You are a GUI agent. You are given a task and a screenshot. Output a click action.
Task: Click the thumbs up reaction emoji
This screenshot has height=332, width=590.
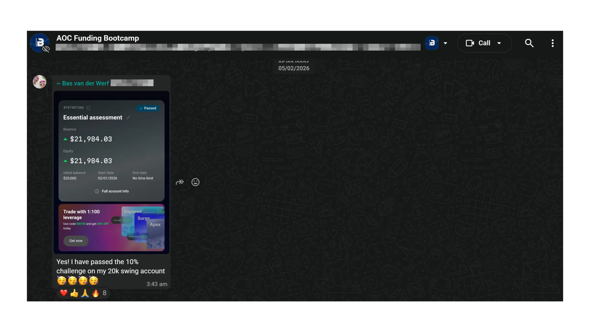click(74, 293)
